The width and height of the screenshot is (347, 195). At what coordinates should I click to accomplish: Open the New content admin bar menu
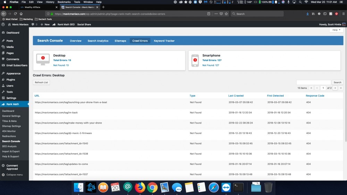pos(45,24)
